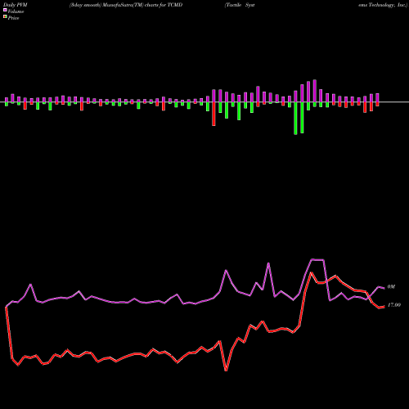Click the 'Daily PVM' title text

coord(16,5)
